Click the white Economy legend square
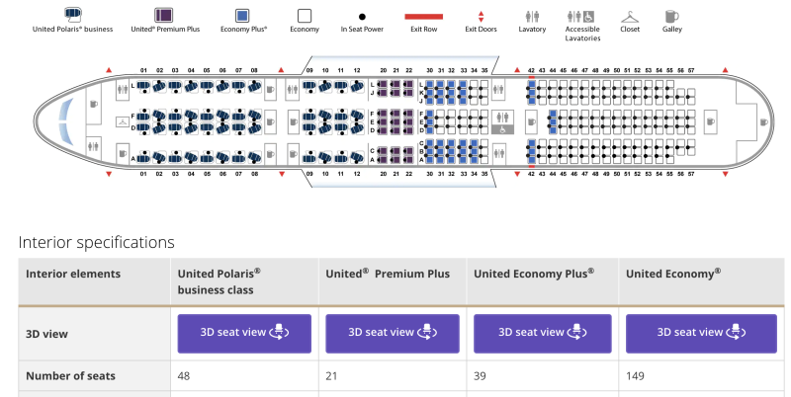 (x=305, y=16)
